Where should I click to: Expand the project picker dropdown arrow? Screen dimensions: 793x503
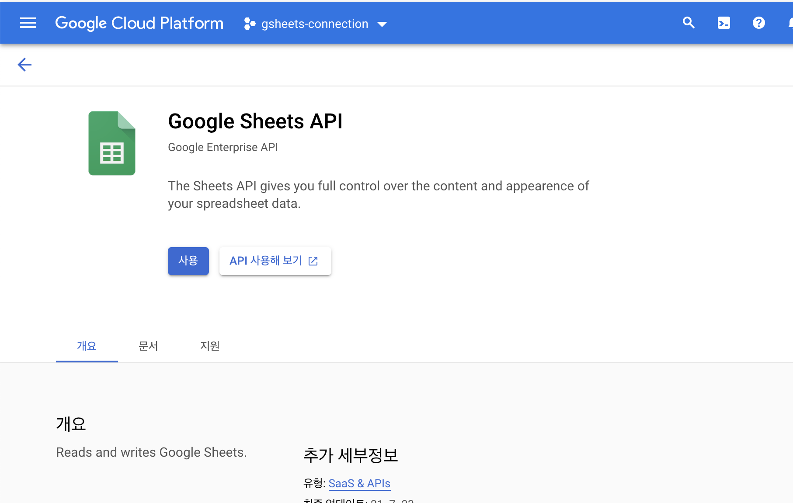[x=382, y=24]
